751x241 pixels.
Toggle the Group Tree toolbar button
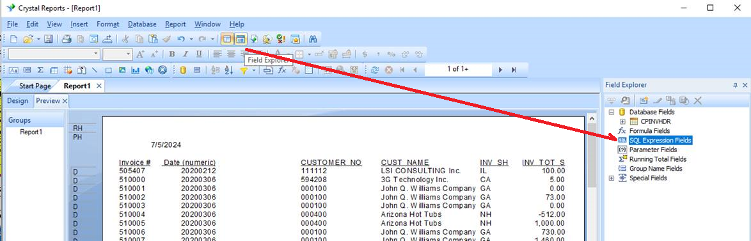[x=227, y=39]
